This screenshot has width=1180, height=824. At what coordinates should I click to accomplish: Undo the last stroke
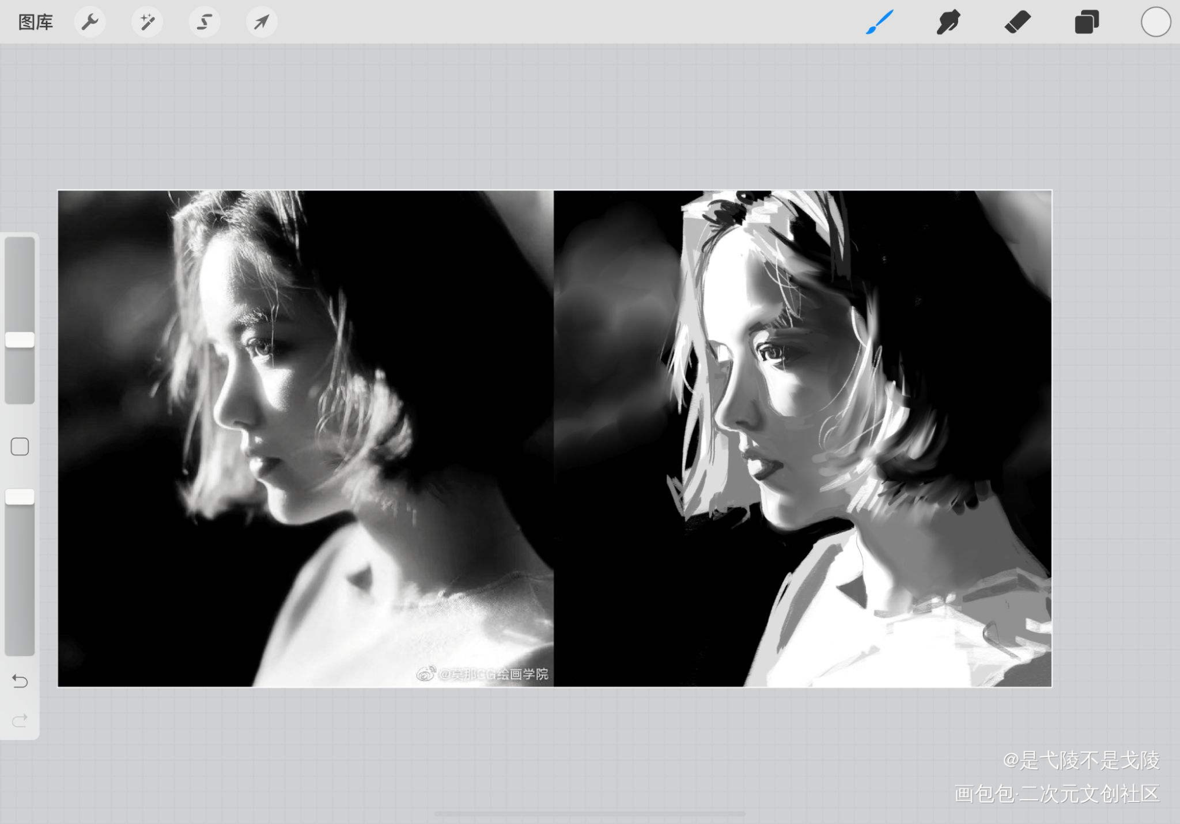[20, 681]
